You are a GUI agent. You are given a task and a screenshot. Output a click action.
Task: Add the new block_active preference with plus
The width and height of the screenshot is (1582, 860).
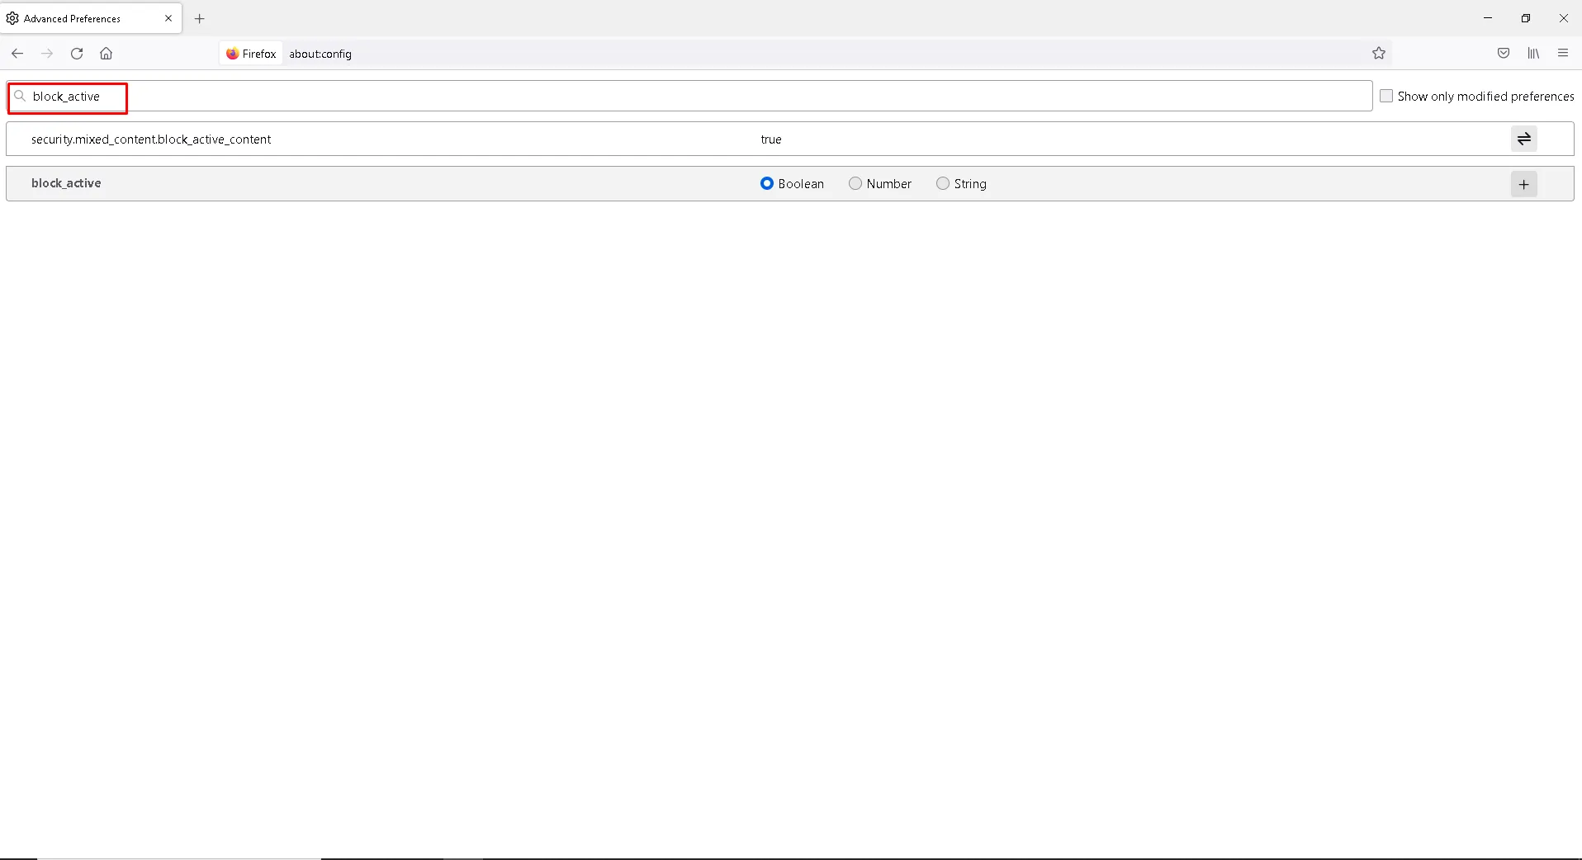point(1524,184)
